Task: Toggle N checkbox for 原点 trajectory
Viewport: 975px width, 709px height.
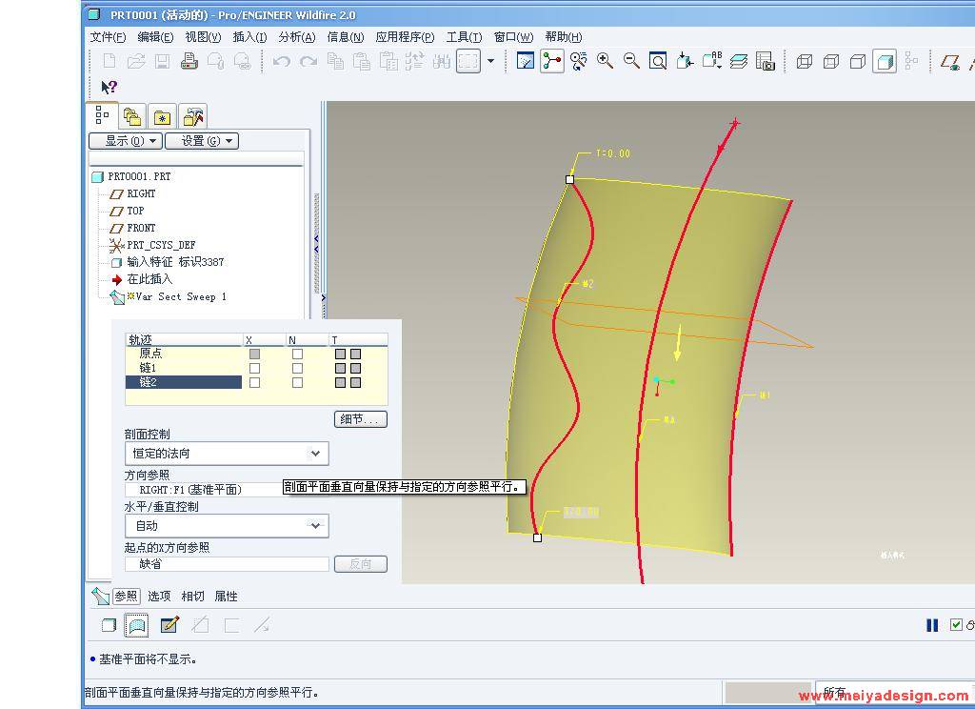Action: point(297,354)
